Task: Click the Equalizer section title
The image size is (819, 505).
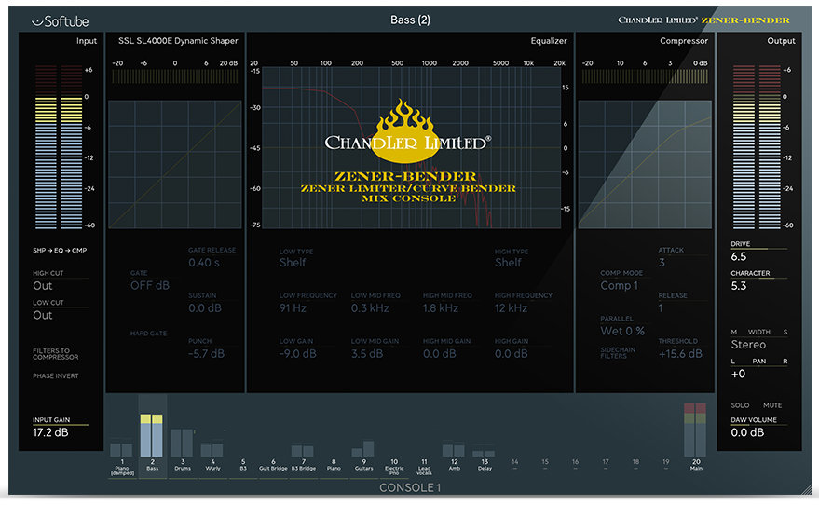Action: 549,41
